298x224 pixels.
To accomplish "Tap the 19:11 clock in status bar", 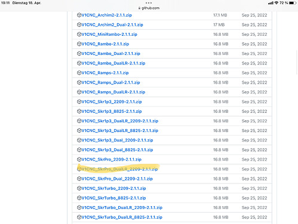I will [5, 3].
